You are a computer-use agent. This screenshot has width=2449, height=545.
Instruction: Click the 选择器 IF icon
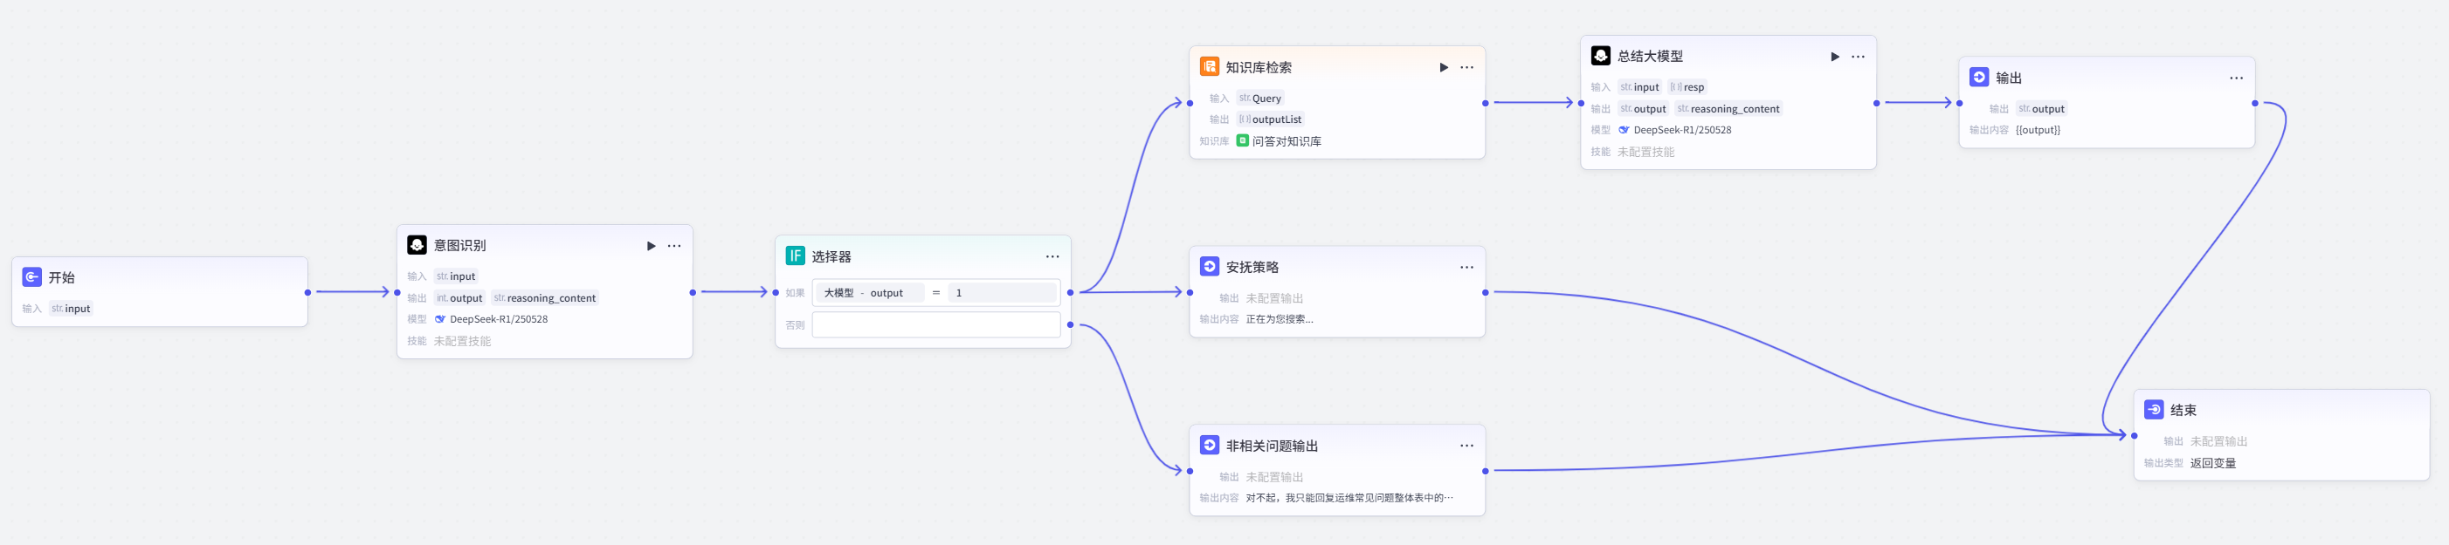(796, 256)
